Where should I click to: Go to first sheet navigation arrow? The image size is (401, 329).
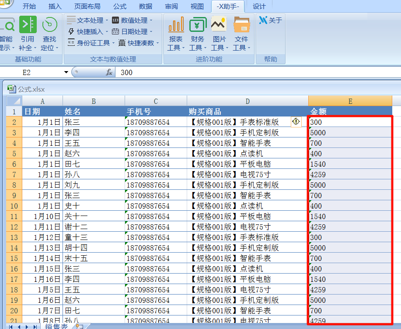(11, 327)
